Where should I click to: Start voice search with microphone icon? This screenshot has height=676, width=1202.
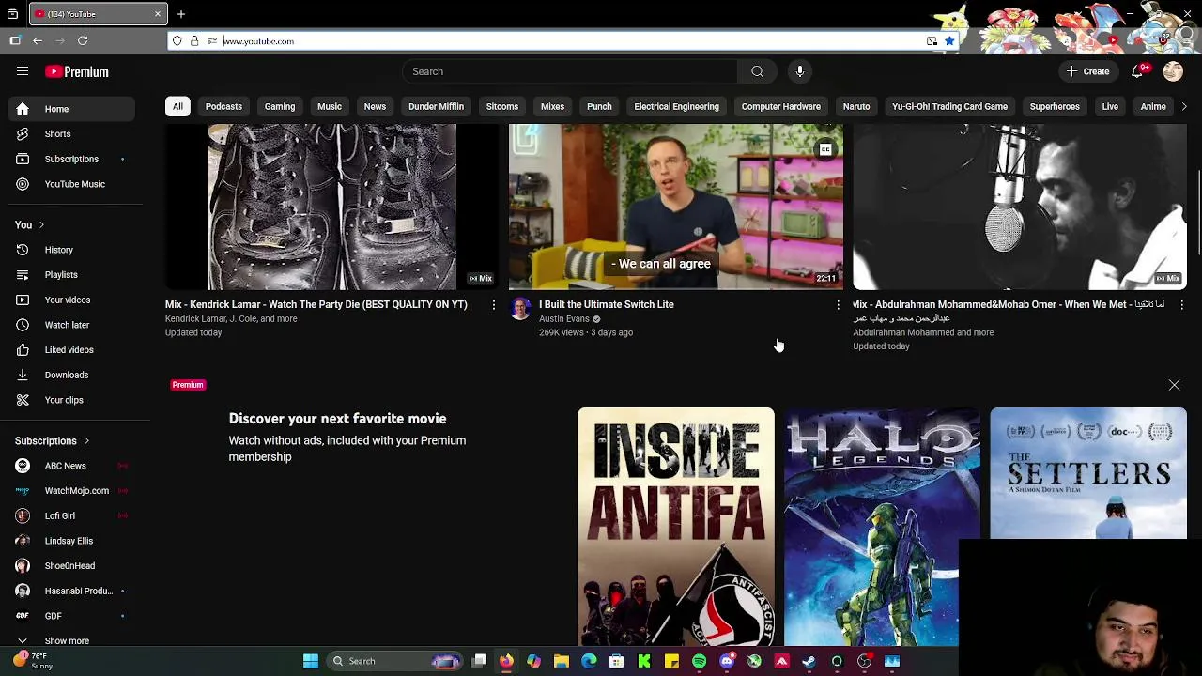click(800, 71)
